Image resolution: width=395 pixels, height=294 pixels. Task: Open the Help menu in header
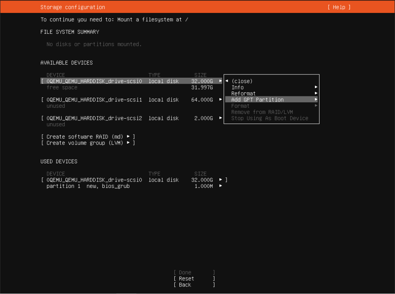(339, 7)
